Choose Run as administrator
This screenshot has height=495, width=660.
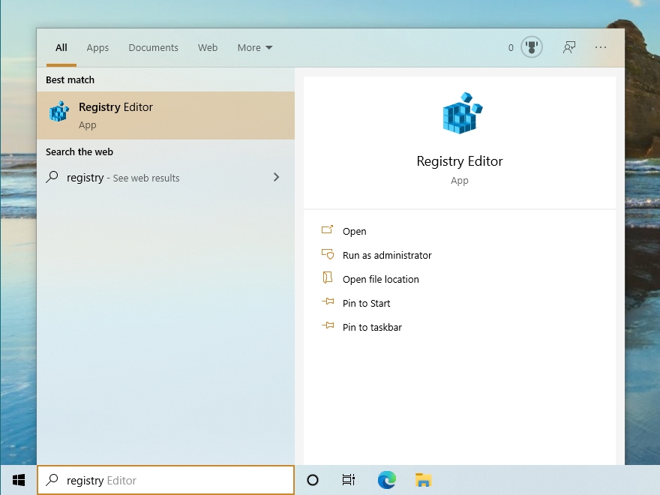[x=387, y=255]
